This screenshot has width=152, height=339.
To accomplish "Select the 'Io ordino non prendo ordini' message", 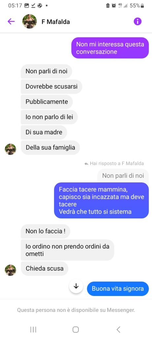I will tap(67, 250).
